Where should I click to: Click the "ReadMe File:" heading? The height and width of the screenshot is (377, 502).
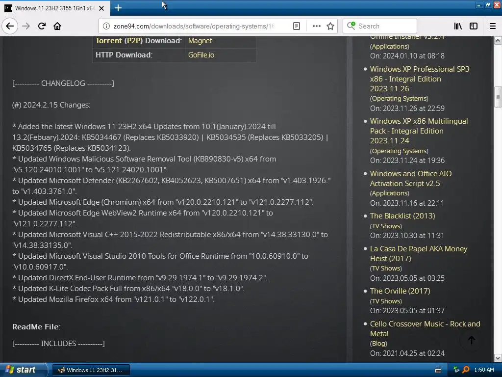36,326
